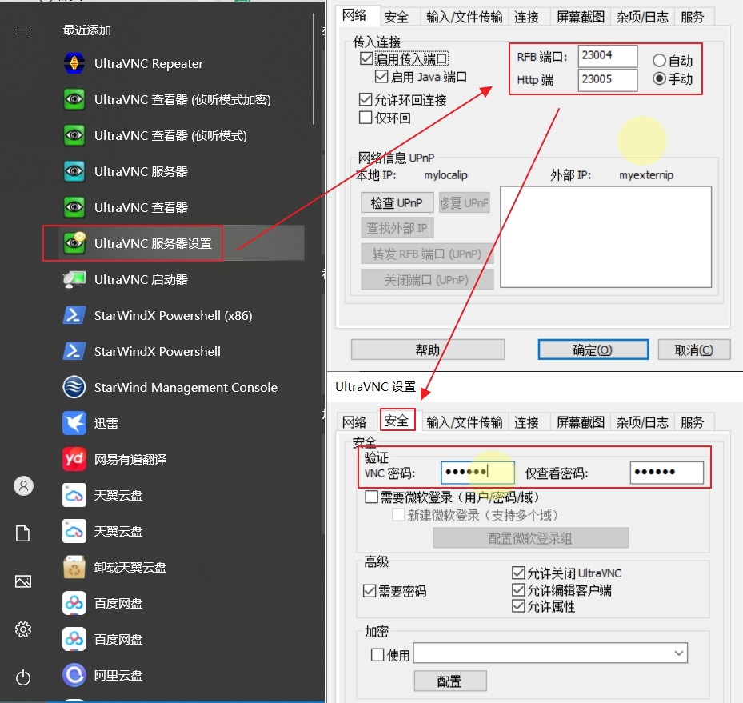Switch to the 屏幕截图 tab

580,421
